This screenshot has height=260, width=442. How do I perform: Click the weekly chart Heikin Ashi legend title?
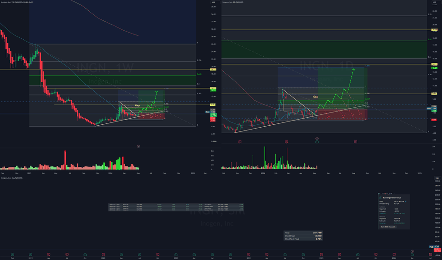coord(17,2)
